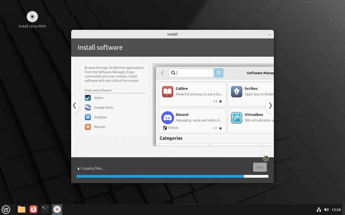Click the installation progress bar
This screenshot has height=215, width=345.
pyautogui.click(x=172, y=176)
